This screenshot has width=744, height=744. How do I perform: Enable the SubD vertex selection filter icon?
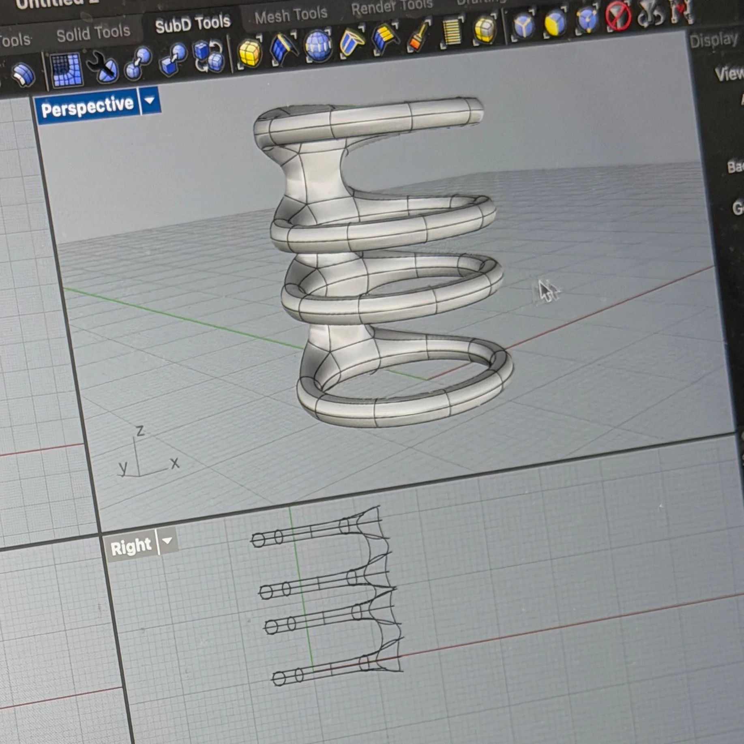587,18
